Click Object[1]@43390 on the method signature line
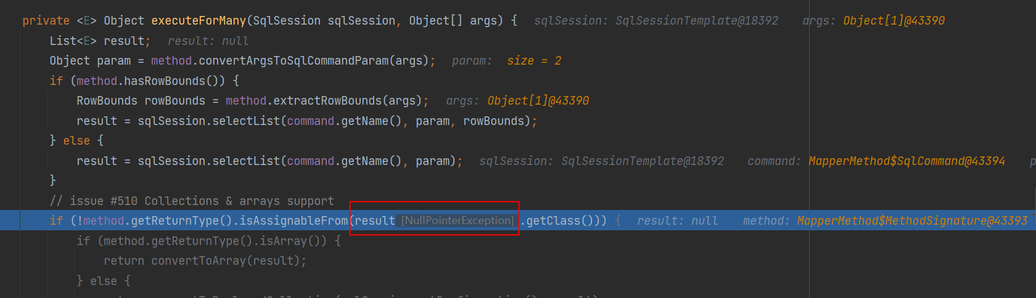Image resolution: width=1036 pixels, height=298 pixels. pyautogui.click(x=894, y=21)
